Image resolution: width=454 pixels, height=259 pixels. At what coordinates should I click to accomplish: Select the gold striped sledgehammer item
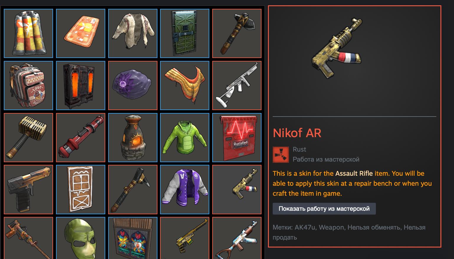28,137
